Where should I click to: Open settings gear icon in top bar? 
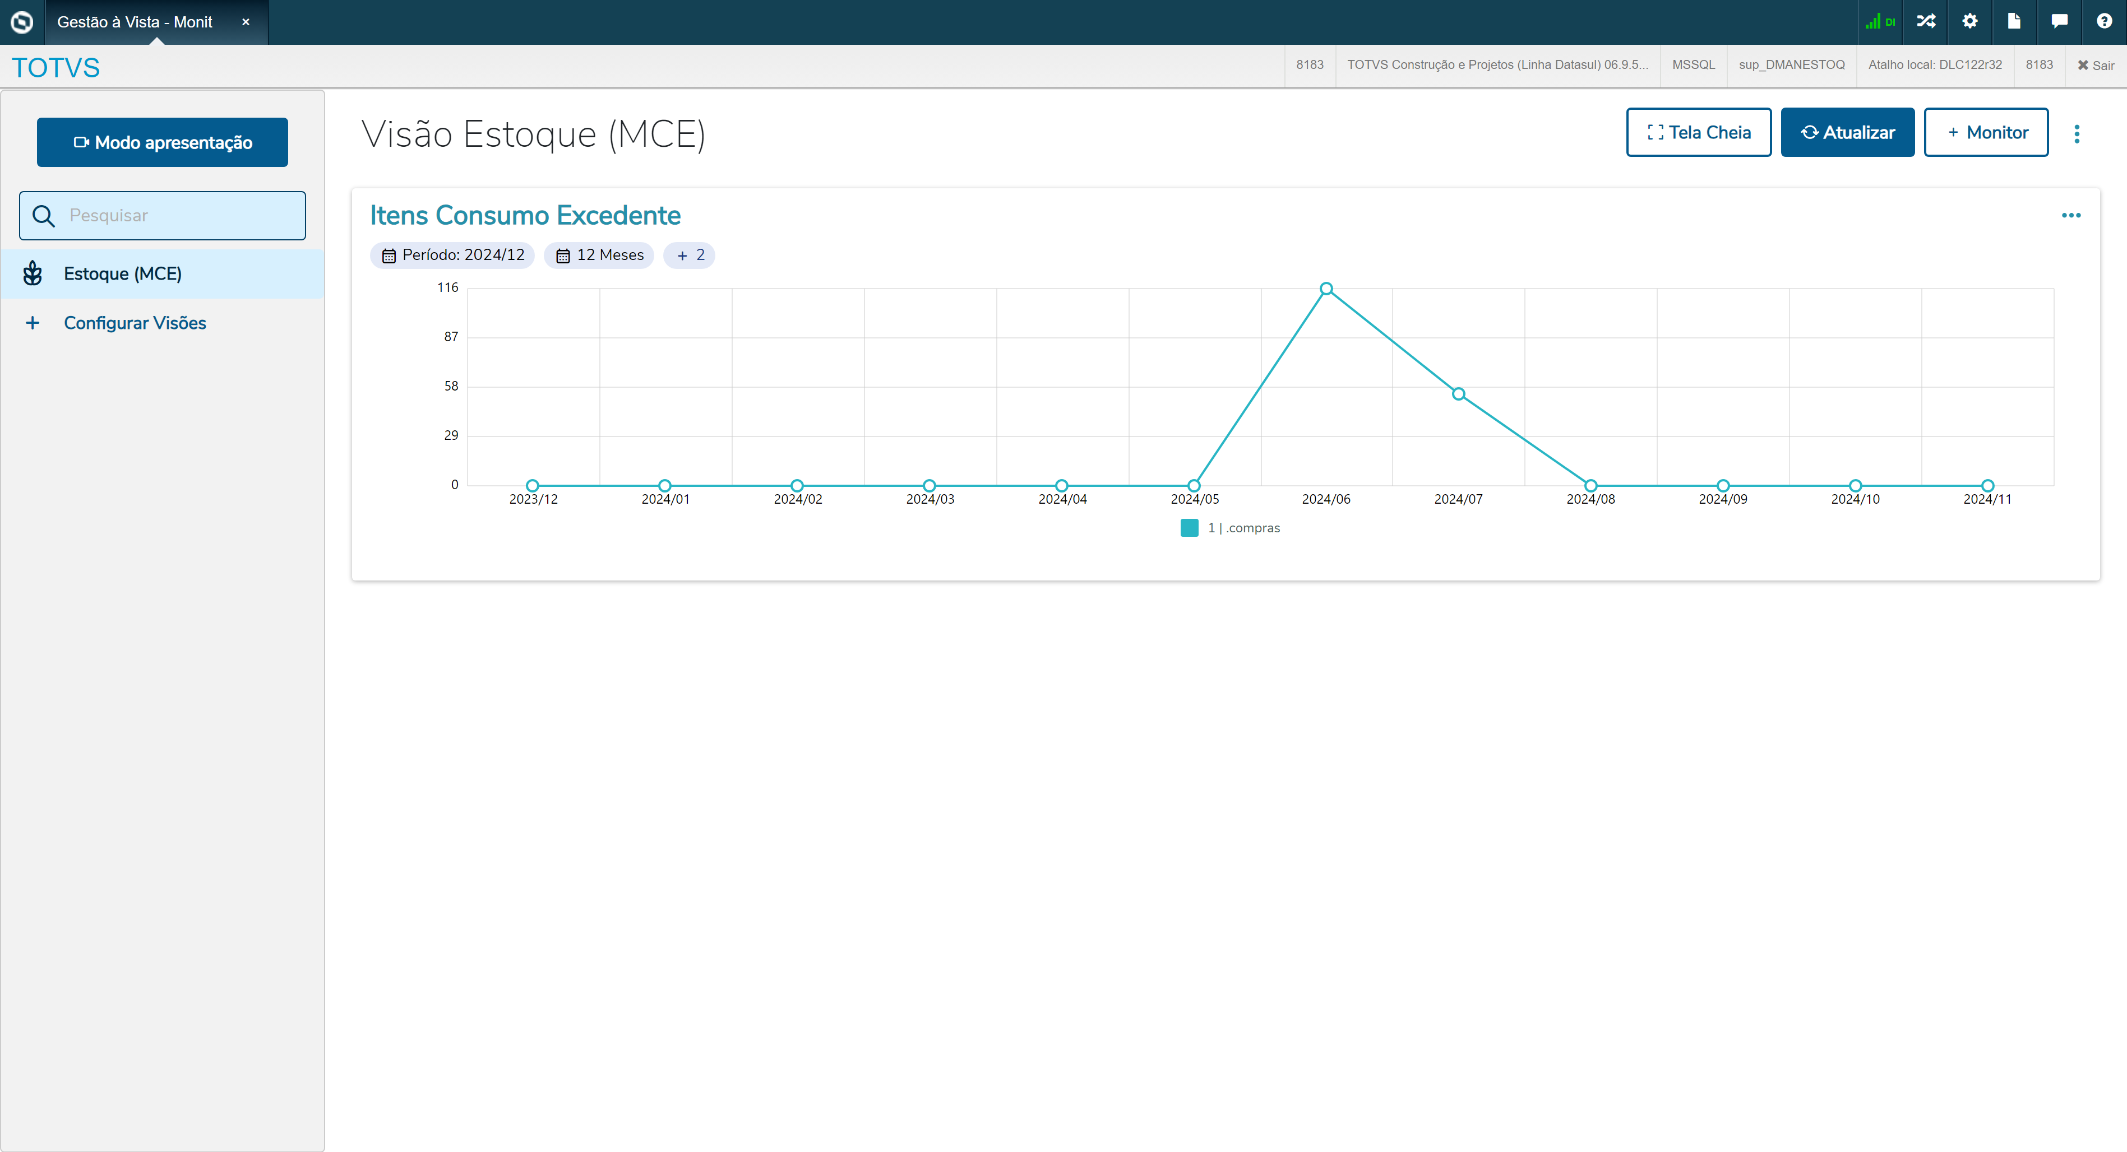point(1970,21)
